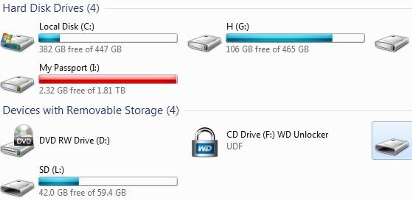Click the My Passport (I:) label text
Image resolution: width=412 pixels, height=200 pixels.
point(69,68)
